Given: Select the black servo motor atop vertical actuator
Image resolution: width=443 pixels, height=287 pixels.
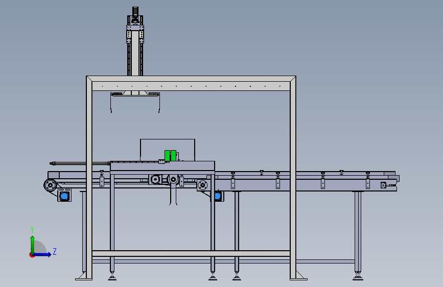Looking at the screenshot, I should click(135, 12).
